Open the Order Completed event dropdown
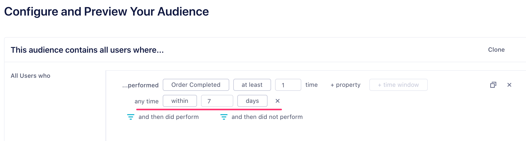The width and height of the screenshot is (526, 141). [196, 85]
